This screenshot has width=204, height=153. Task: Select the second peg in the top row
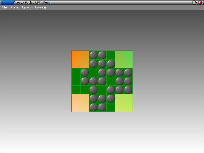(x=102, y=55)
